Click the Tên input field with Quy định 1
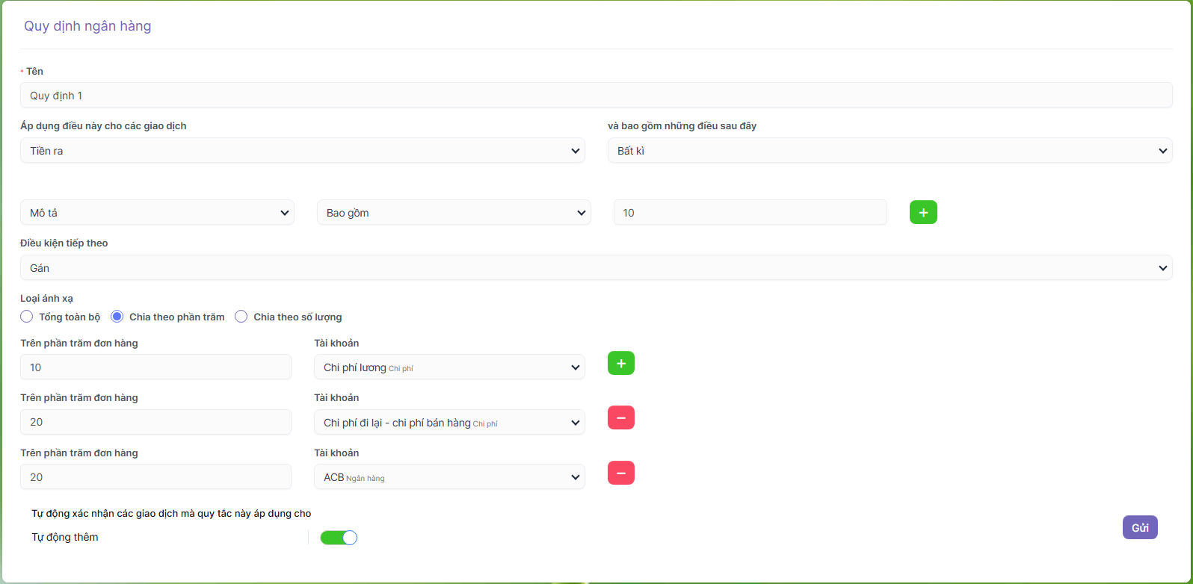This screenshot has width=1193, height=584. tap(596, 96)
